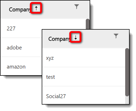Select the 227 company row
136x111 pixels.
pos(21,28)
